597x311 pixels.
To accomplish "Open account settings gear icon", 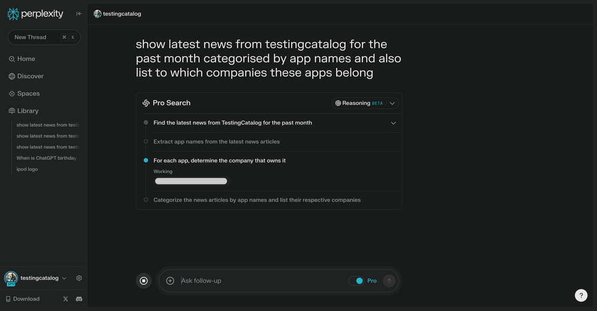I will point(79,278).
